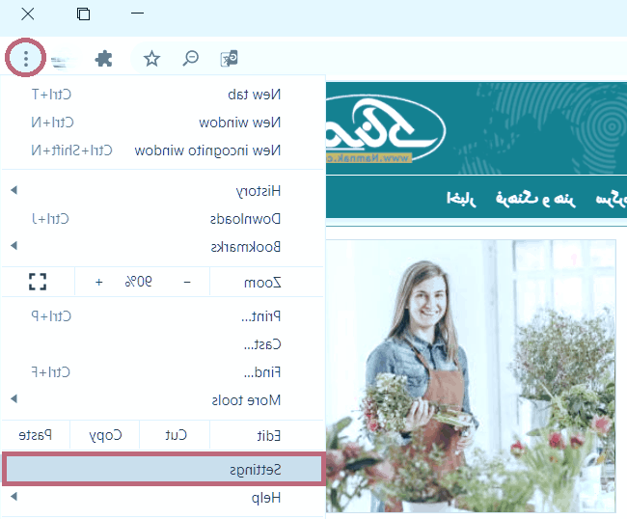This screenshot has height=519, width=627.
Task: Choose New window from the menu
Action: point(162,123)
